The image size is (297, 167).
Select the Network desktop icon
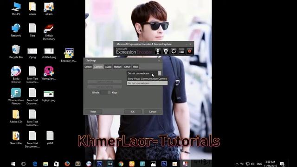(16, 30)
